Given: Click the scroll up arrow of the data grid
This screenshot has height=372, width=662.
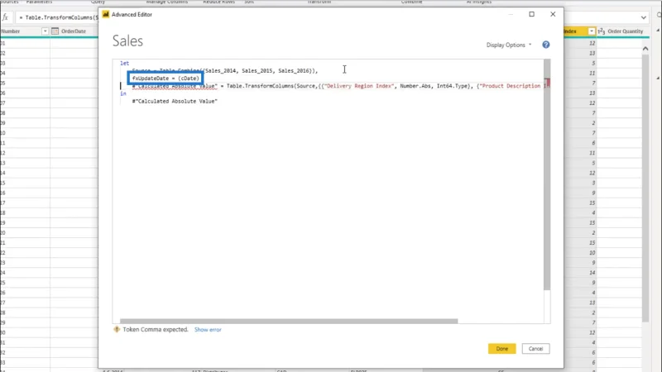Looking at the screenshot, I should click(x=645, y=49).
